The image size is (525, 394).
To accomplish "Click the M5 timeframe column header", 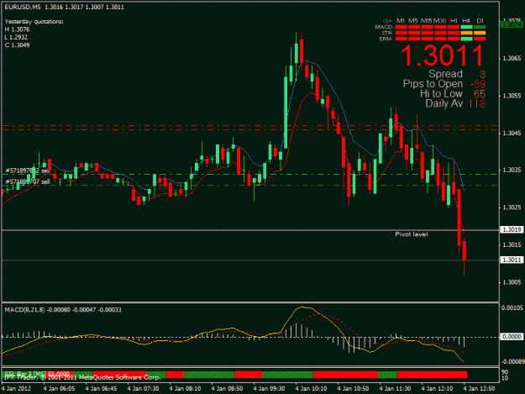I will click(413, 21).
